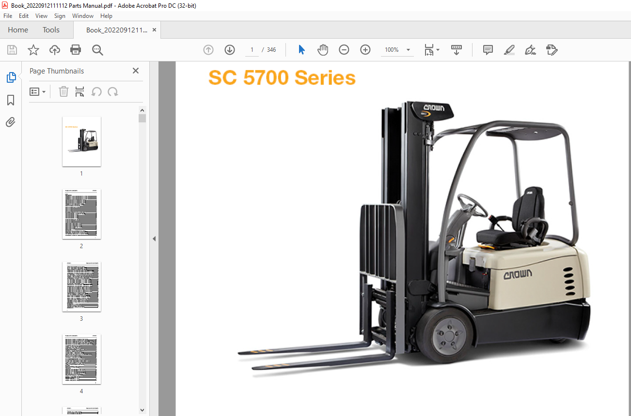Open Page Thumbnails sidebar icon
Viewport: 631px width, 416px height.
(11, 77)
